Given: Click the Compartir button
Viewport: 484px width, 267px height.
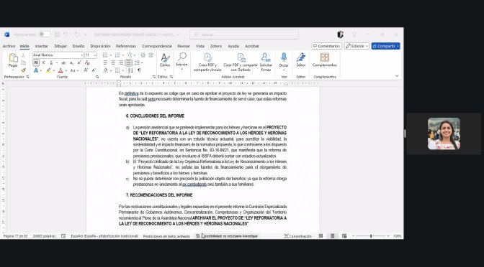Looking at the screenshot, I should pyautogui.click(x=385, y=46).
